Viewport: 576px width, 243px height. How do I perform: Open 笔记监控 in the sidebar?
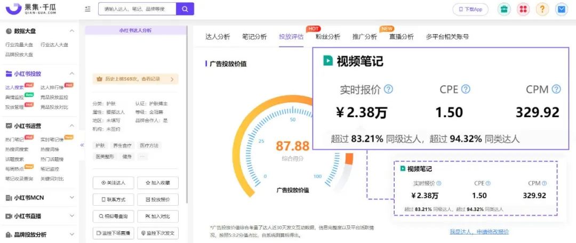pos(50,169)
